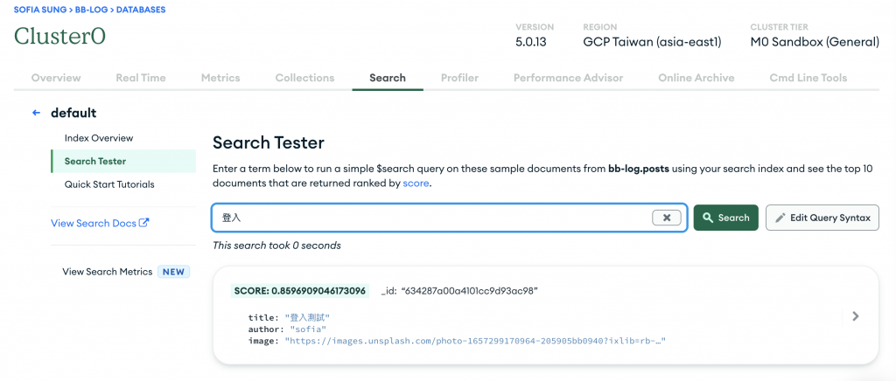Open the Profiler tab
Image resolution: width=896 pixels, height=381 pixels.
[x=459, y=78]
